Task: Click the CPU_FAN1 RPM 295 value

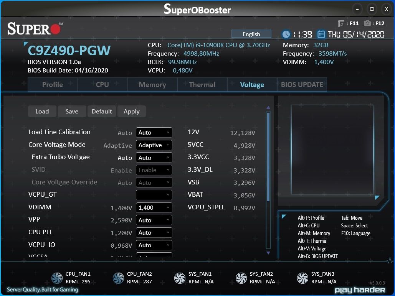Action: point(86,282)
